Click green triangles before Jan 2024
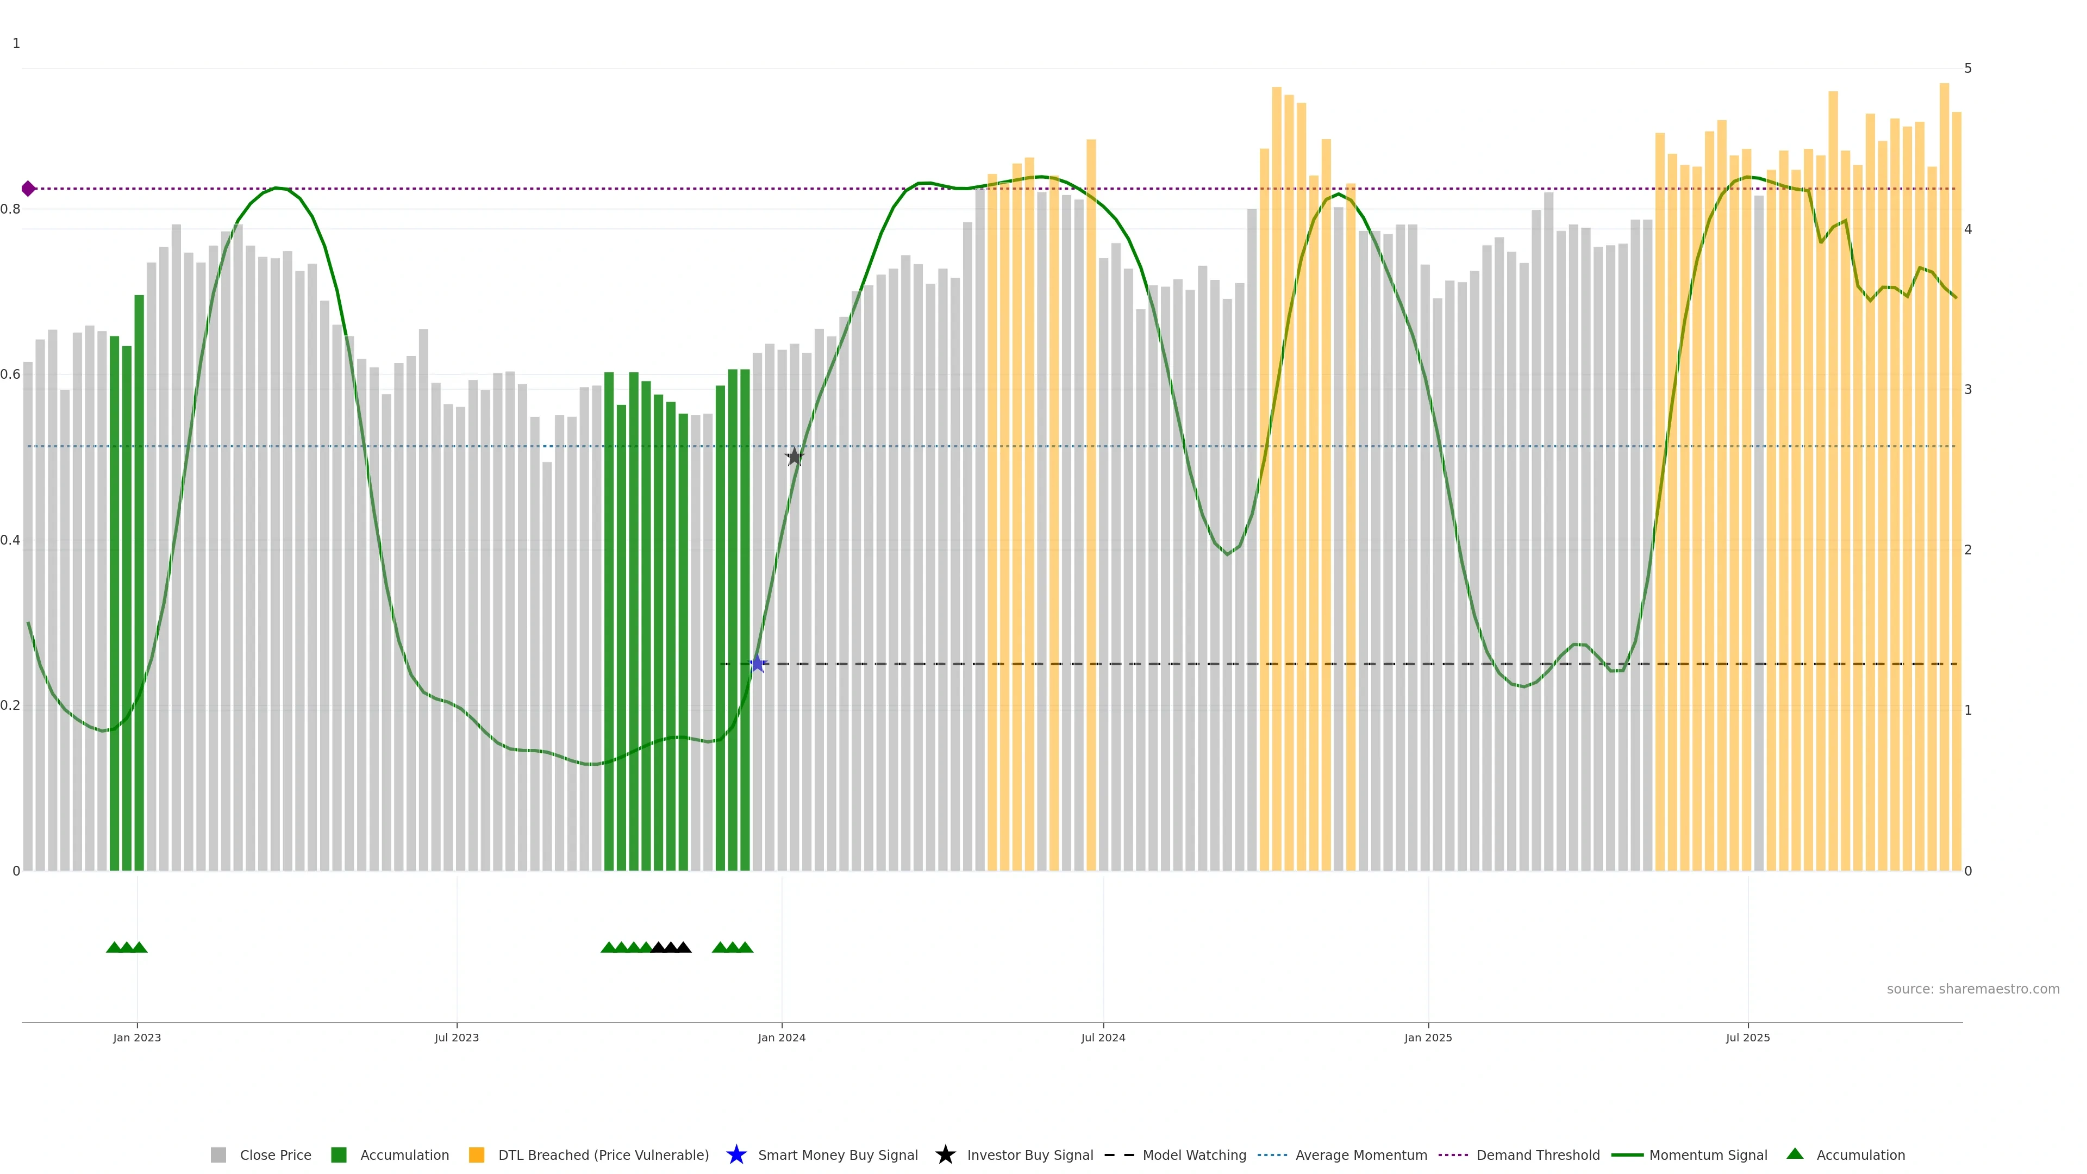Viewport: 2087px width, 1174px height. [x=733, y=947]
